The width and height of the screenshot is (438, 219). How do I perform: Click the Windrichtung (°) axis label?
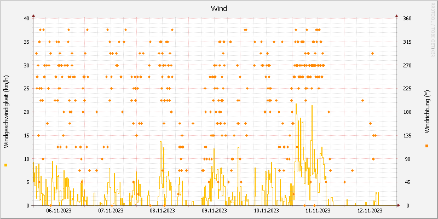point(427,112)
